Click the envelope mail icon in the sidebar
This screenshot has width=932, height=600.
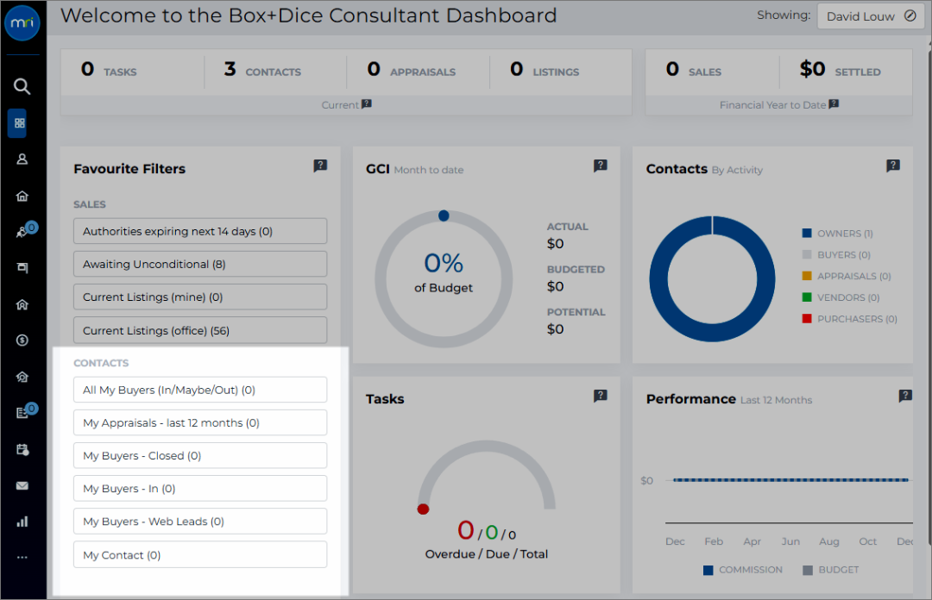click(22, 486)
